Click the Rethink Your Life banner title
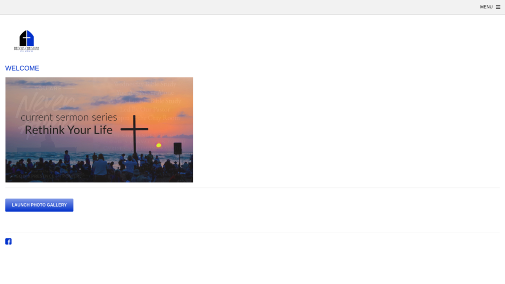 [x=69, y=130]
